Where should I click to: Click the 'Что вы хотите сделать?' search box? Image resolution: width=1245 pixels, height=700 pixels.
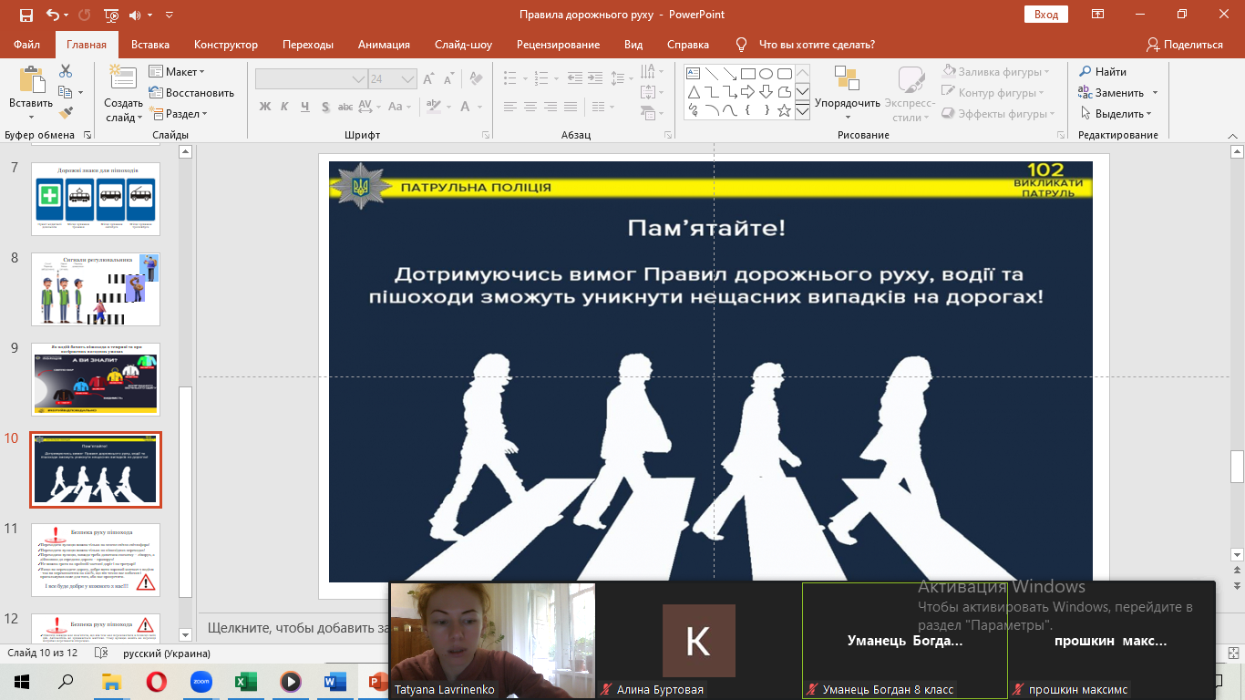[x=817, y=44]
